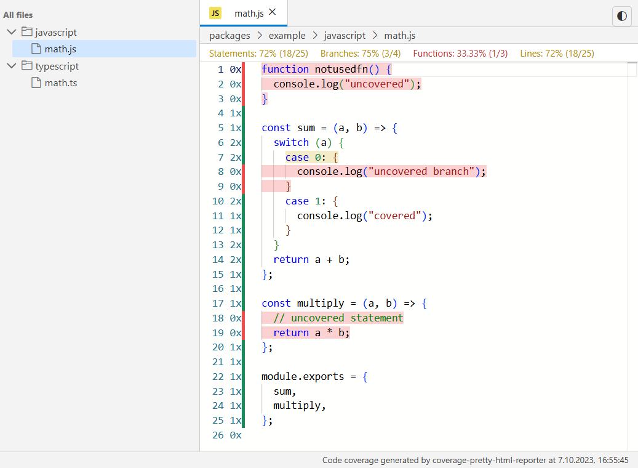
Task: Click the 0x hit count on line 19
Action: tap(236, 333)
